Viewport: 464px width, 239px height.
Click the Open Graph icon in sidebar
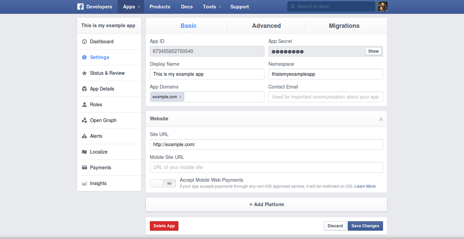click(84, 120)
